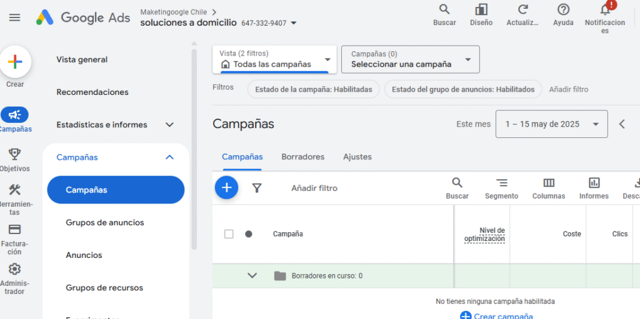Screen dimensions: 640x319
Task: Open the hamburger main menu
Action: tap(15, 17)
